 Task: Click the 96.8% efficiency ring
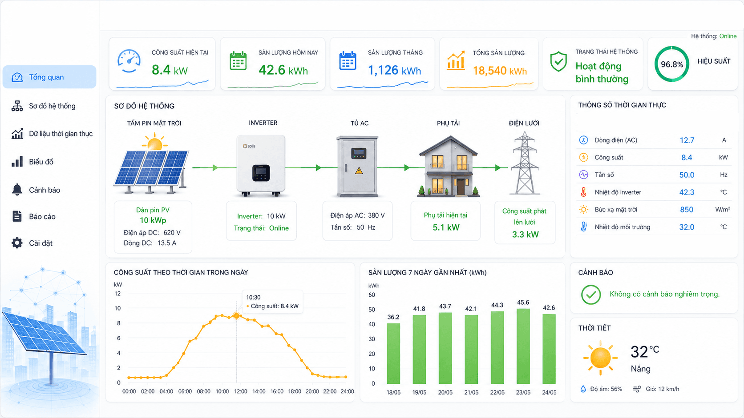672,64
